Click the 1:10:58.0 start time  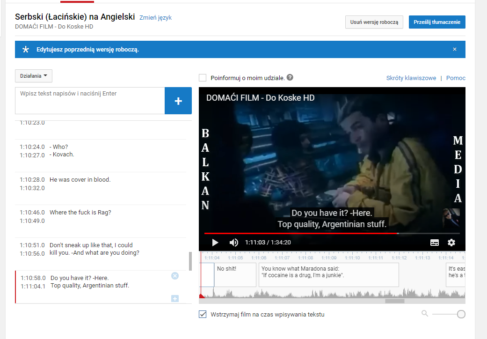click(33, 278)
